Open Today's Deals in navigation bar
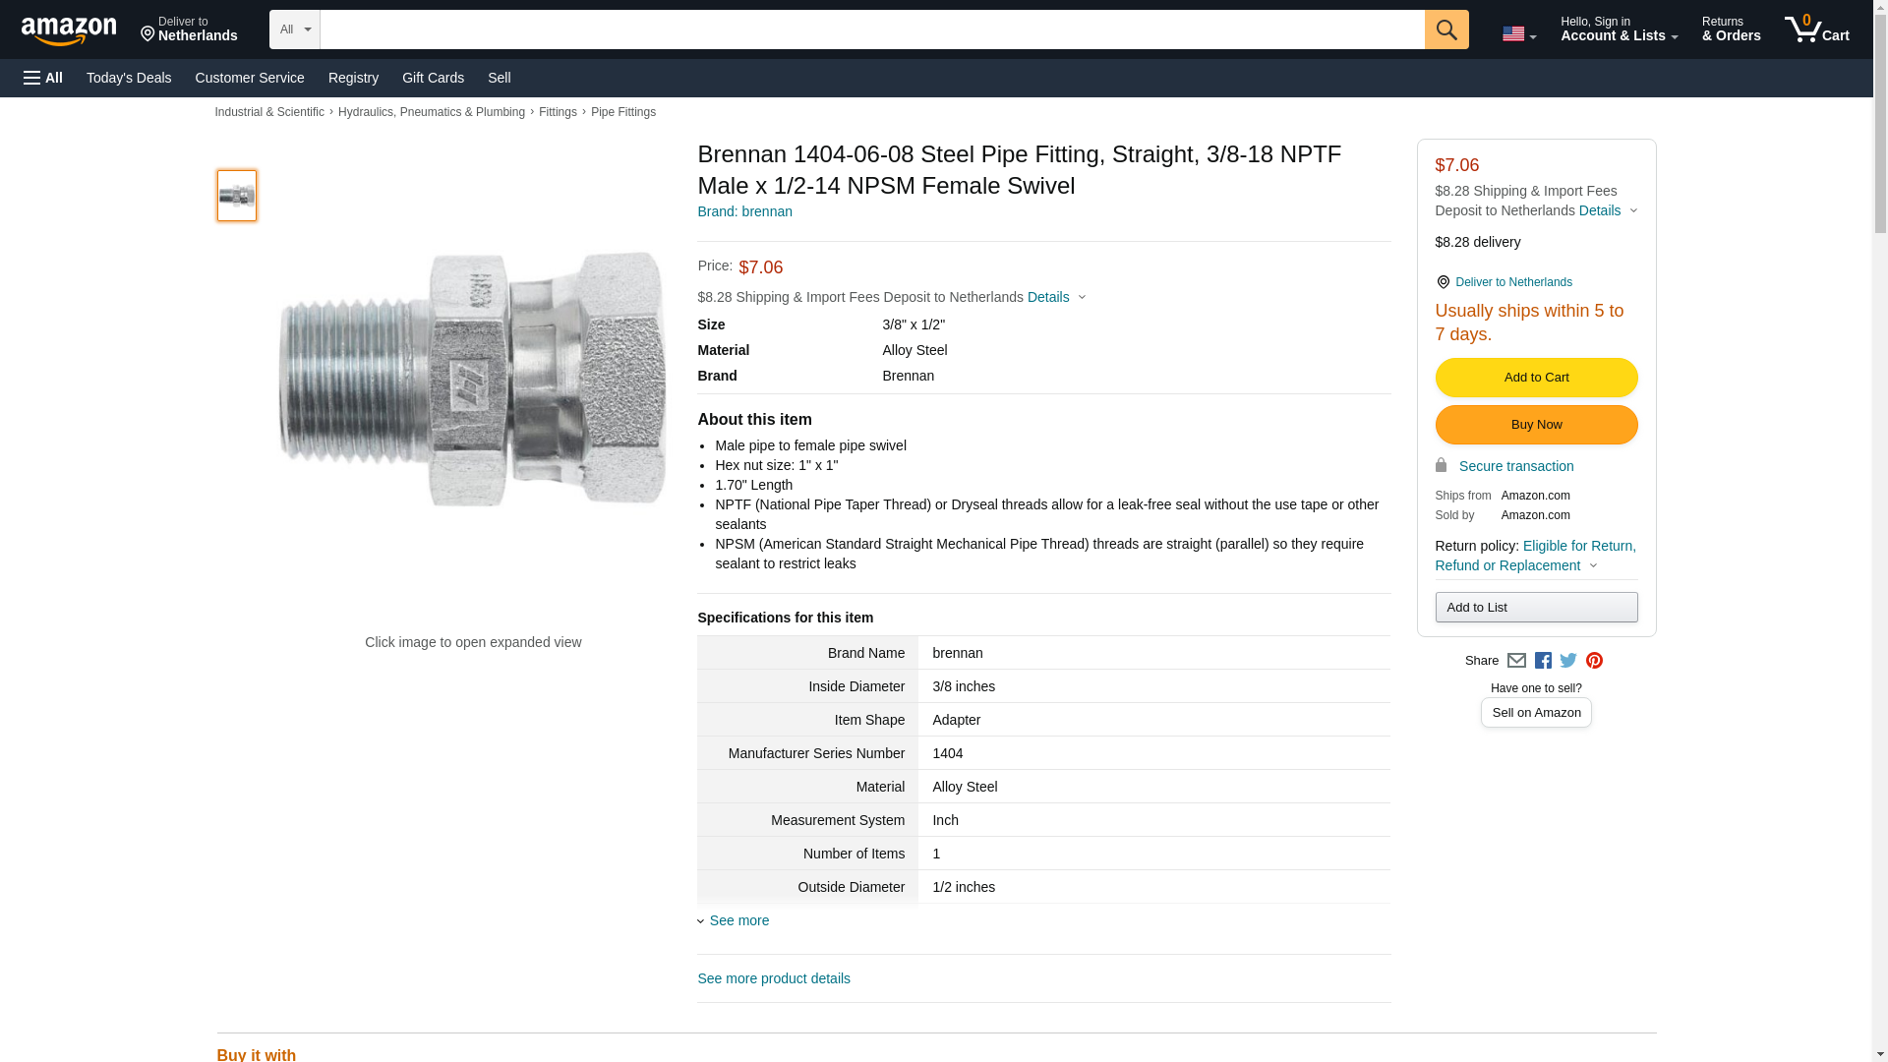This screenshot has width=1888, height=1062. [x=129, y=78]
